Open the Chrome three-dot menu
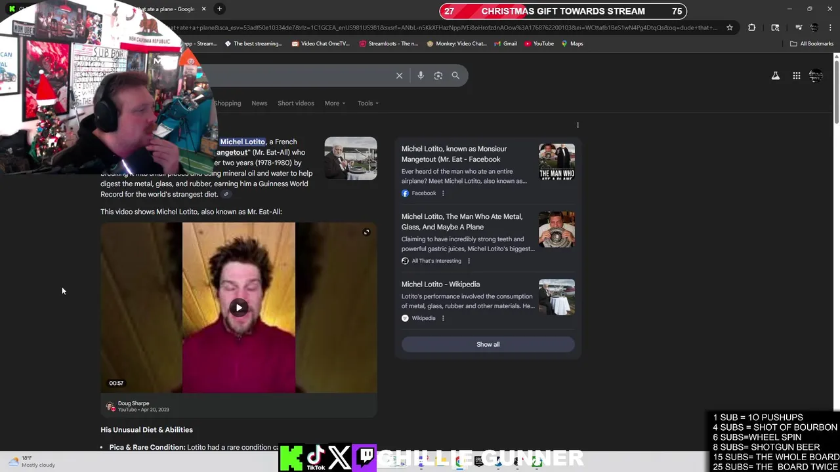840x472 pixels. 830,28
